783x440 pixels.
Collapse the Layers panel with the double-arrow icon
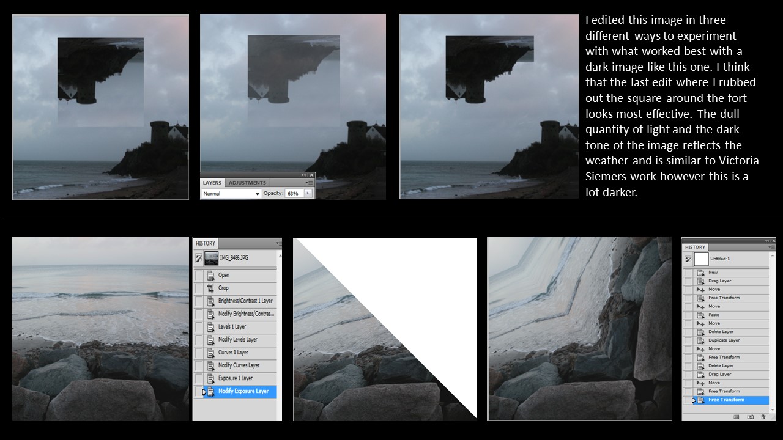[303, 175]
